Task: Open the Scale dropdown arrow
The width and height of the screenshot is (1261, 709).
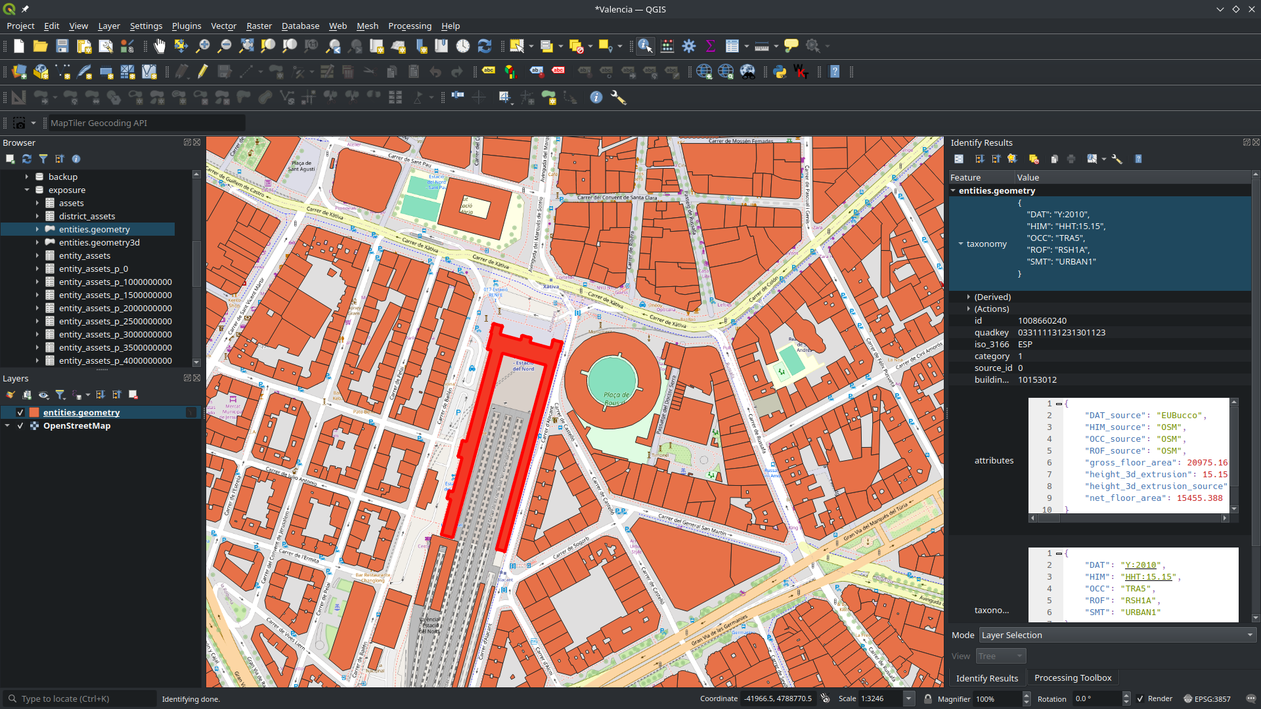Action: coord(909,698)
